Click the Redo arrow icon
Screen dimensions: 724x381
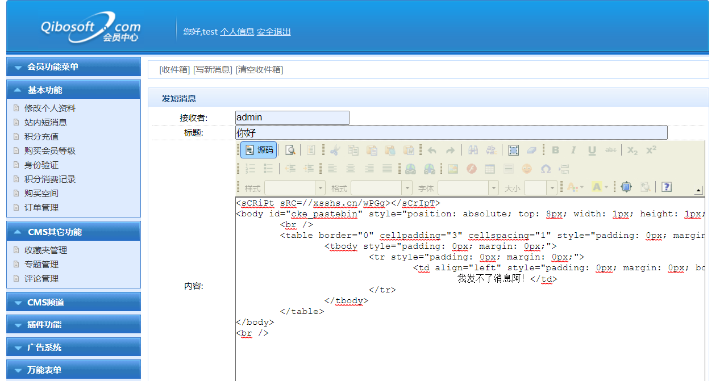click(450, 150)
